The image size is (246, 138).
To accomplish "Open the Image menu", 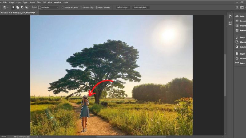I will tap(12, 2).
